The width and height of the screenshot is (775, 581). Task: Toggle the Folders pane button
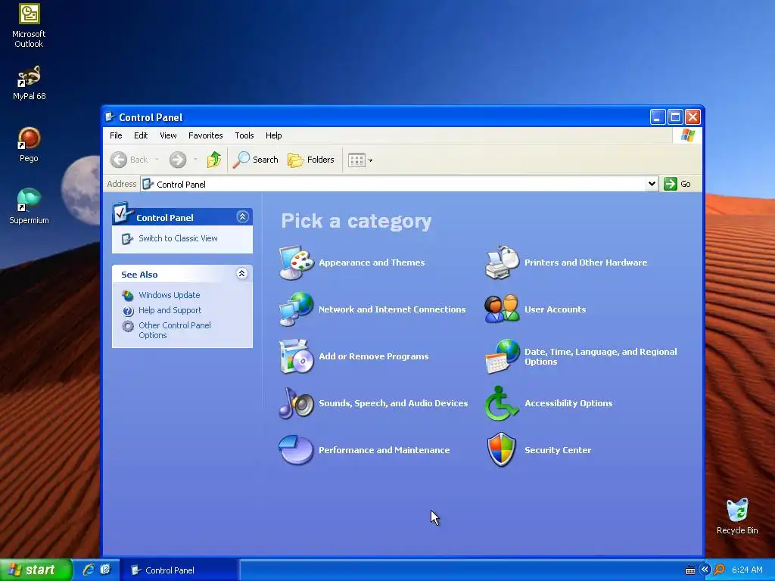coord(311,160)
